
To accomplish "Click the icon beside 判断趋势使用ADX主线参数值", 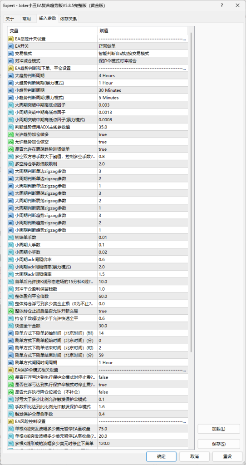I will coord(11,127).
